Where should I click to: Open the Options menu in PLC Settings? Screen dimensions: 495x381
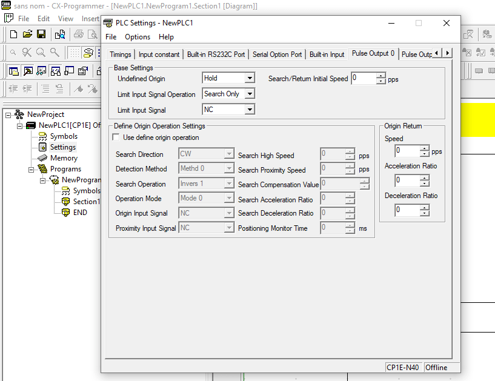(x=138, y=37)
